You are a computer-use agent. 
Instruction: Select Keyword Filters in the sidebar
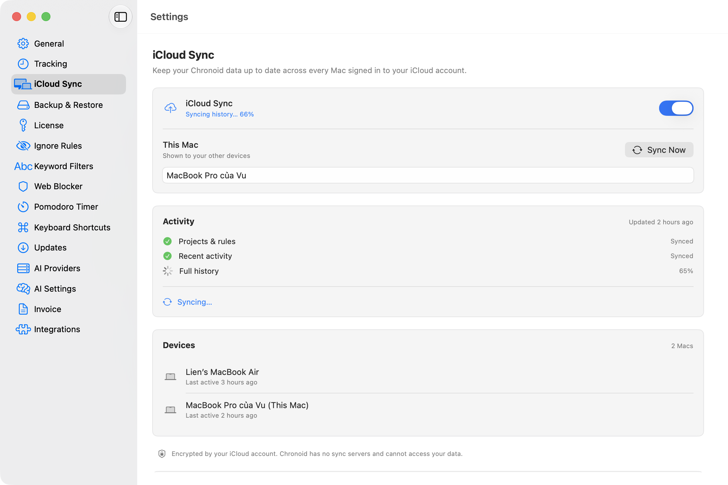point(69,166)
